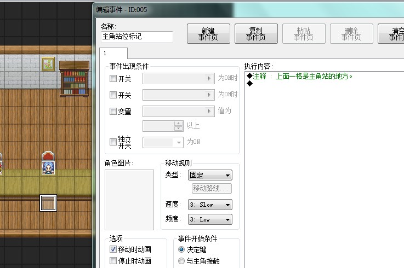Enable the second 开关 condition checkbox

tap(113, 95)
